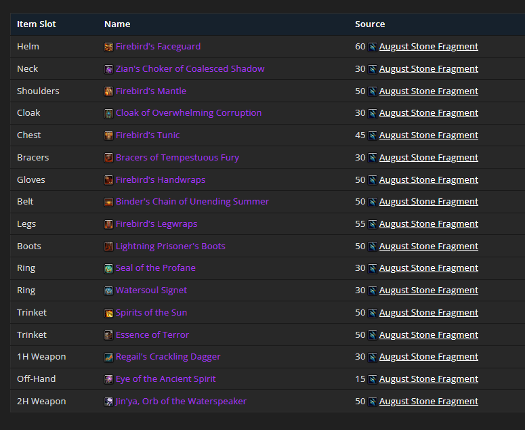Open Binder's Chain of Unending Summer link

click(x=192, y=201)
